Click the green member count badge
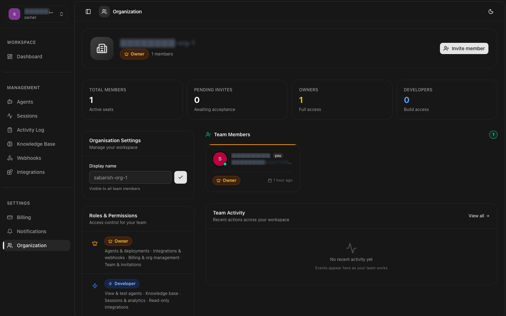 point(493,134)
